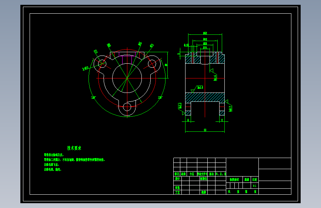Click the large central bore circle in front view
Screen dimensions: 321x208
click(127, 78)
